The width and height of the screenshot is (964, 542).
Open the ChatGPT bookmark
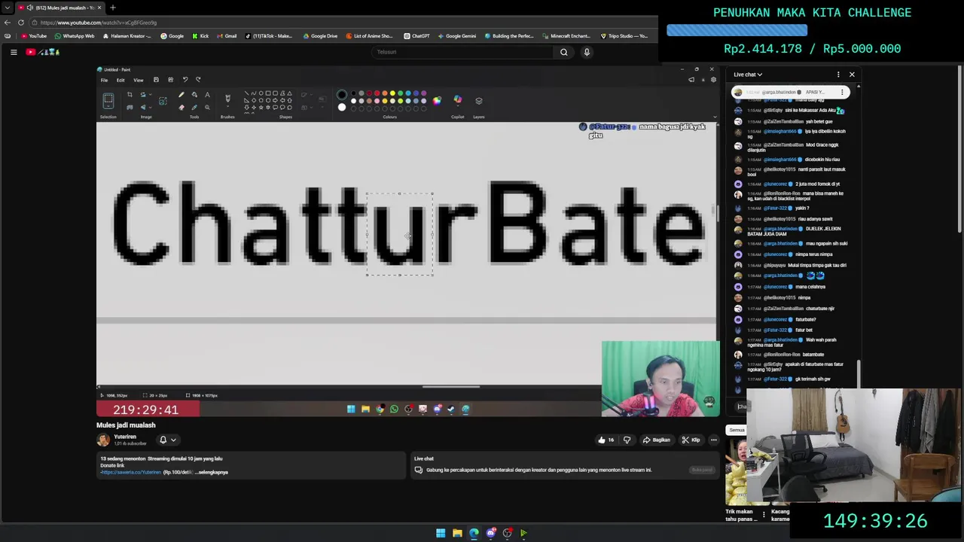[416, 36]
